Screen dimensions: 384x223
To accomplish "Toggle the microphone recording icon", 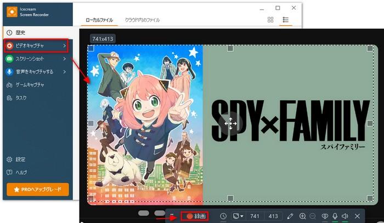I will [x=335, y=216].
